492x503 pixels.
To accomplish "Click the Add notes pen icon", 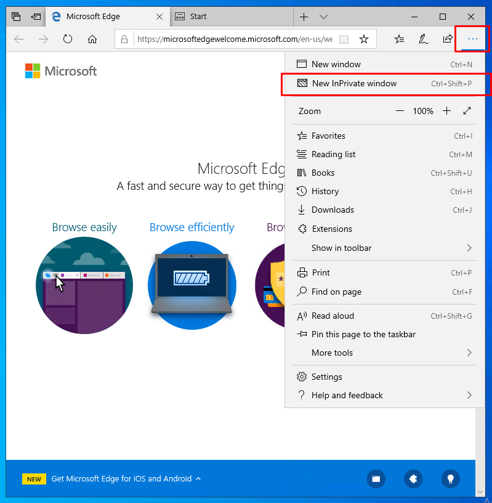I will pos(424,39).
